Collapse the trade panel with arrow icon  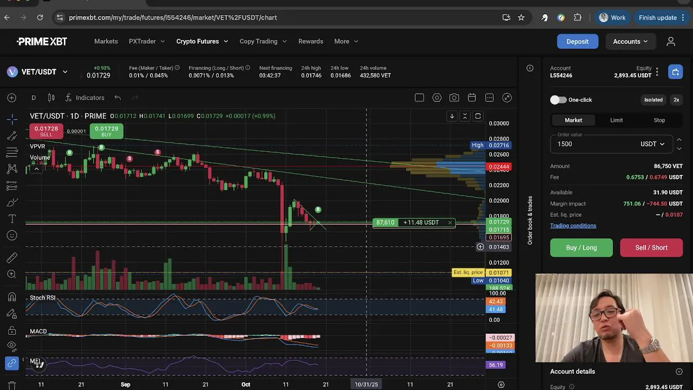coord(530,68)
